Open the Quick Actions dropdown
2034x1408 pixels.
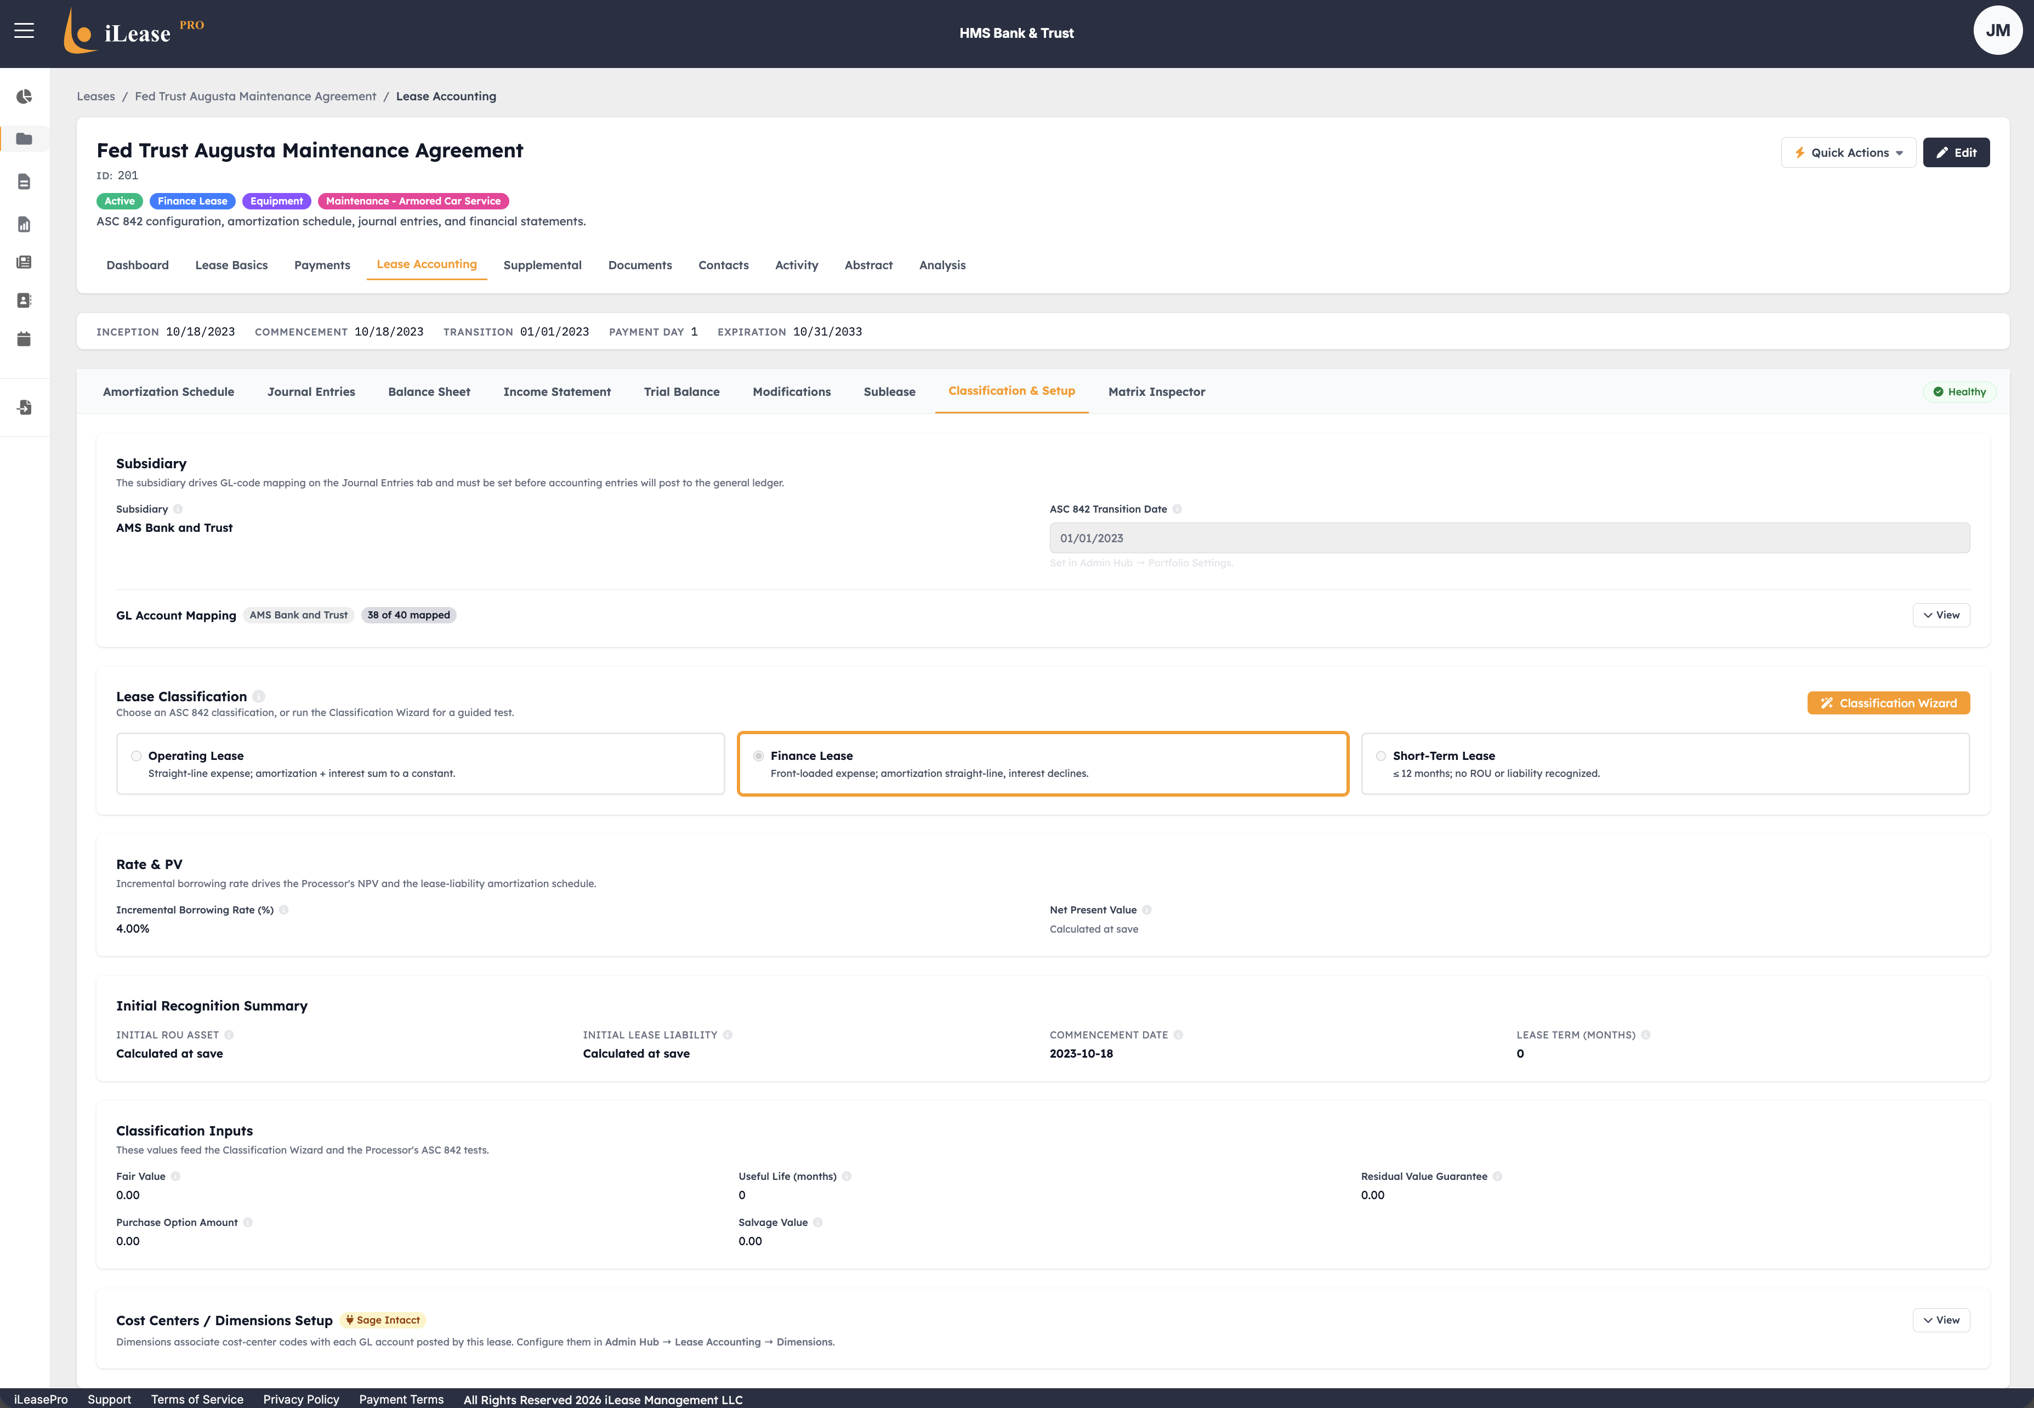(1849, 152)
